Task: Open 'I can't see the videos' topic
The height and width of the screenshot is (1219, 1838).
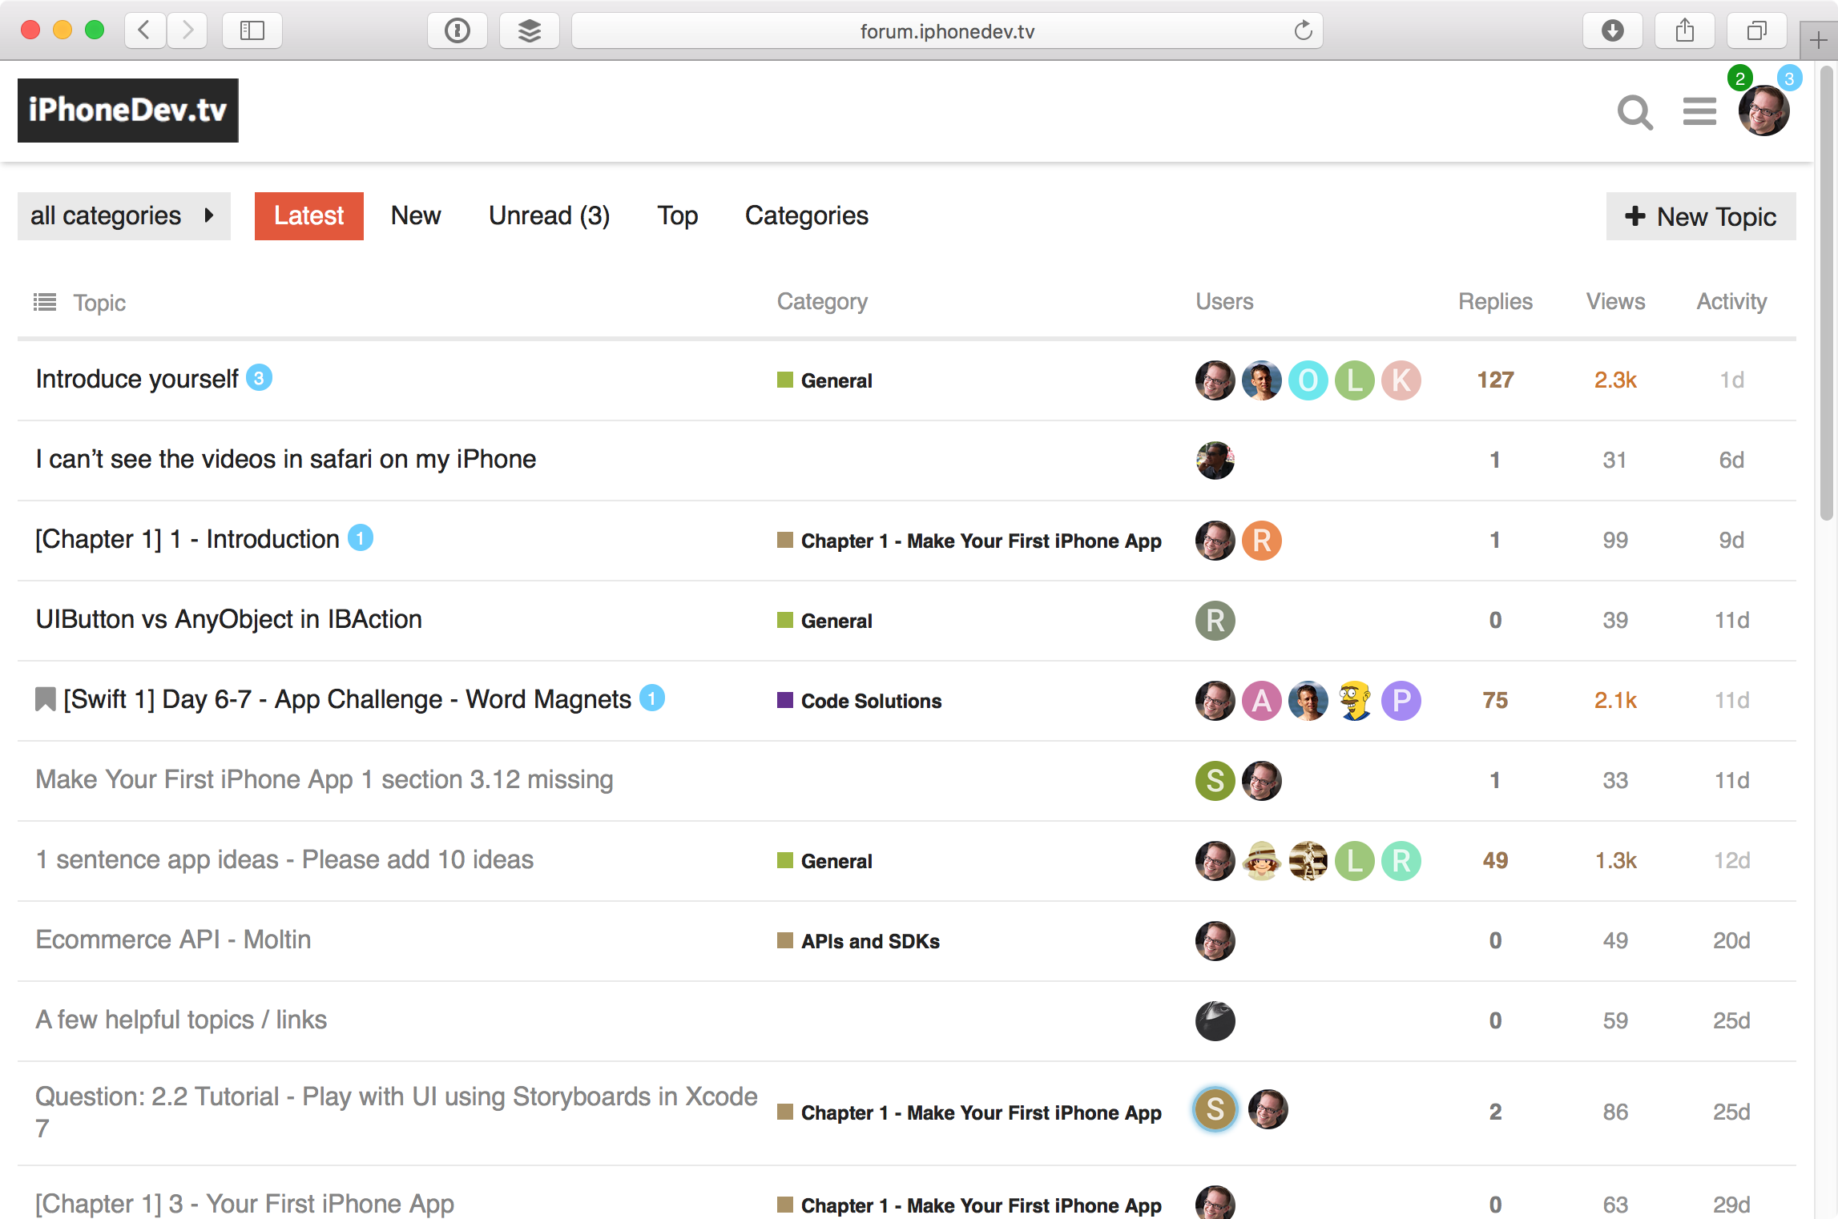Action: 286,459
